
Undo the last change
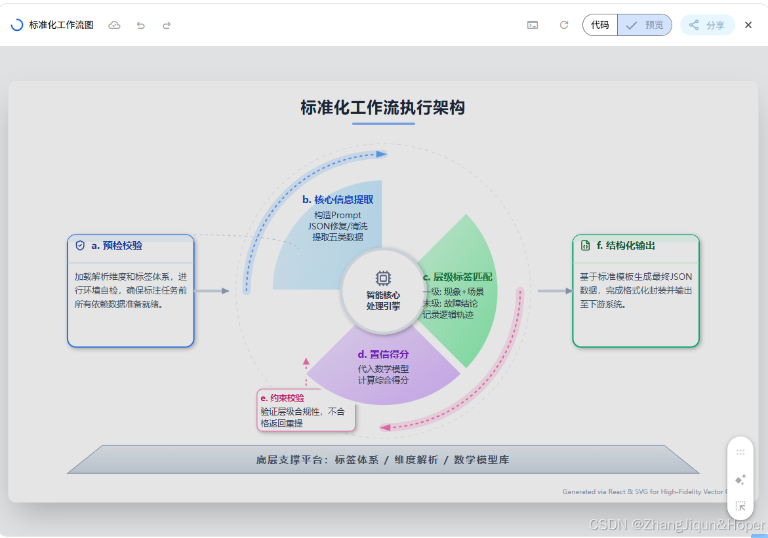point(140,25)
